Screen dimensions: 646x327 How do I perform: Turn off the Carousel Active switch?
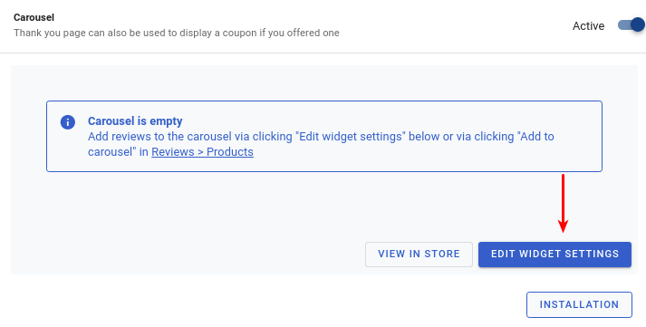point(632,25)
